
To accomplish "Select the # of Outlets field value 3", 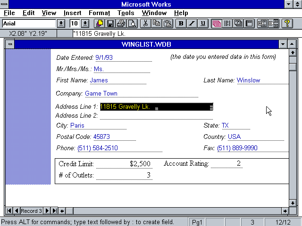I will click(x=124, y=175).
